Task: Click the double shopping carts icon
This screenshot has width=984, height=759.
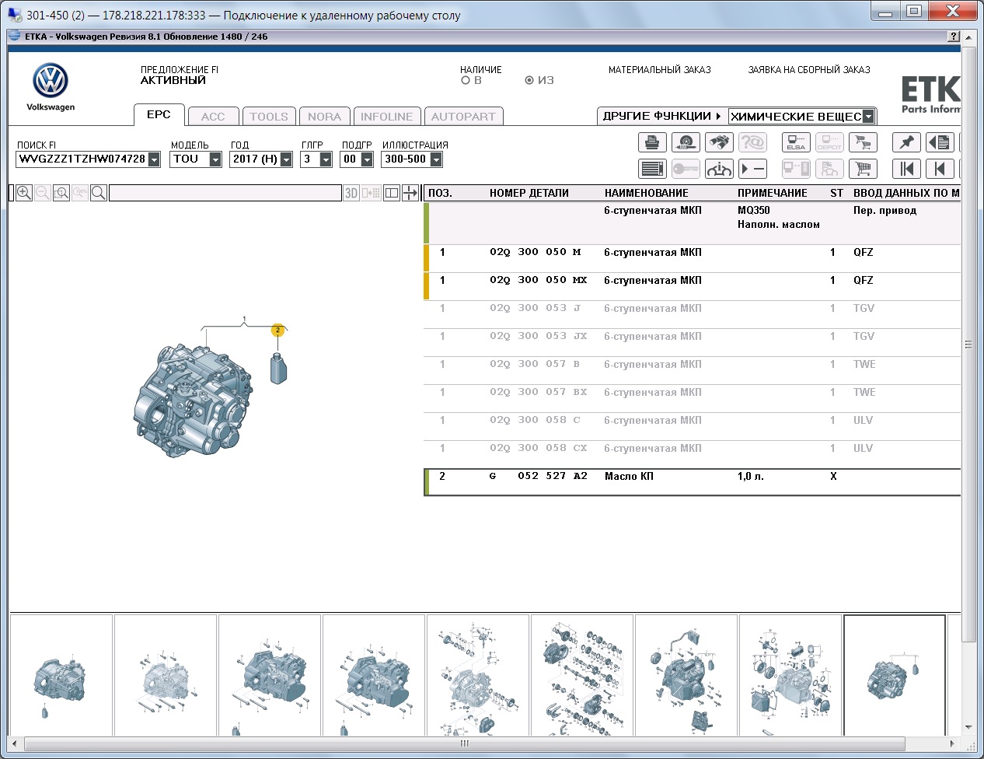Action: point(863,142)
